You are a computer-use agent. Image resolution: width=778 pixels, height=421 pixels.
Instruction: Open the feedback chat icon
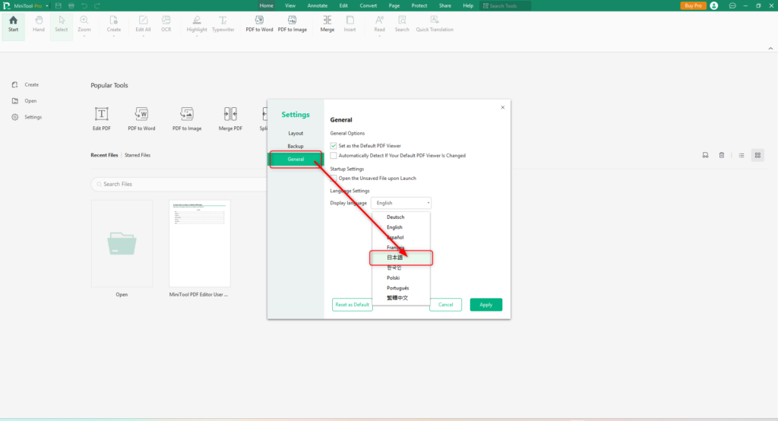[x=732, y=5]
